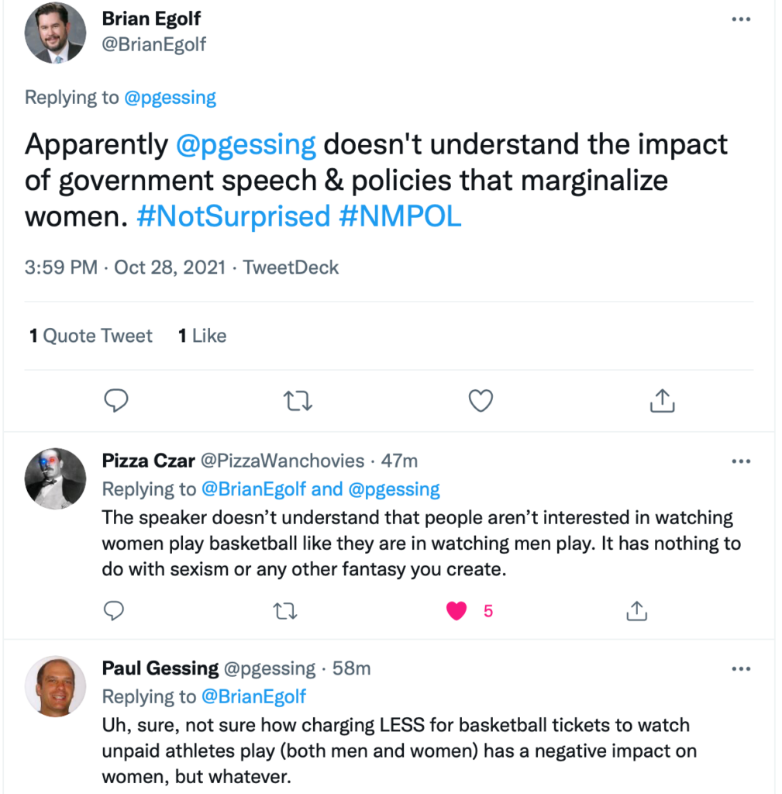Reply to Pizza Czar's tweet
Image resolution: width=782 pixels, height=794 pixels.
click(114, 611)
